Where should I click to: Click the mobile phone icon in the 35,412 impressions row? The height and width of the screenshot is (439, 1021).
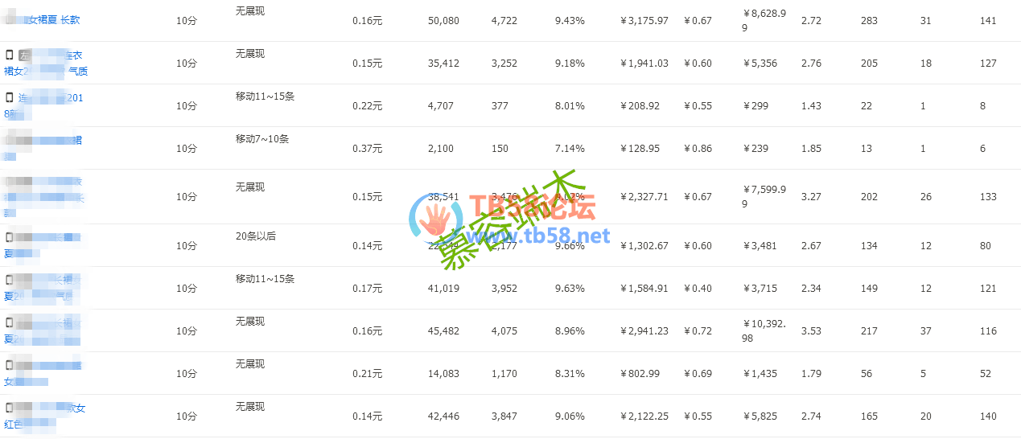point(10,55)
